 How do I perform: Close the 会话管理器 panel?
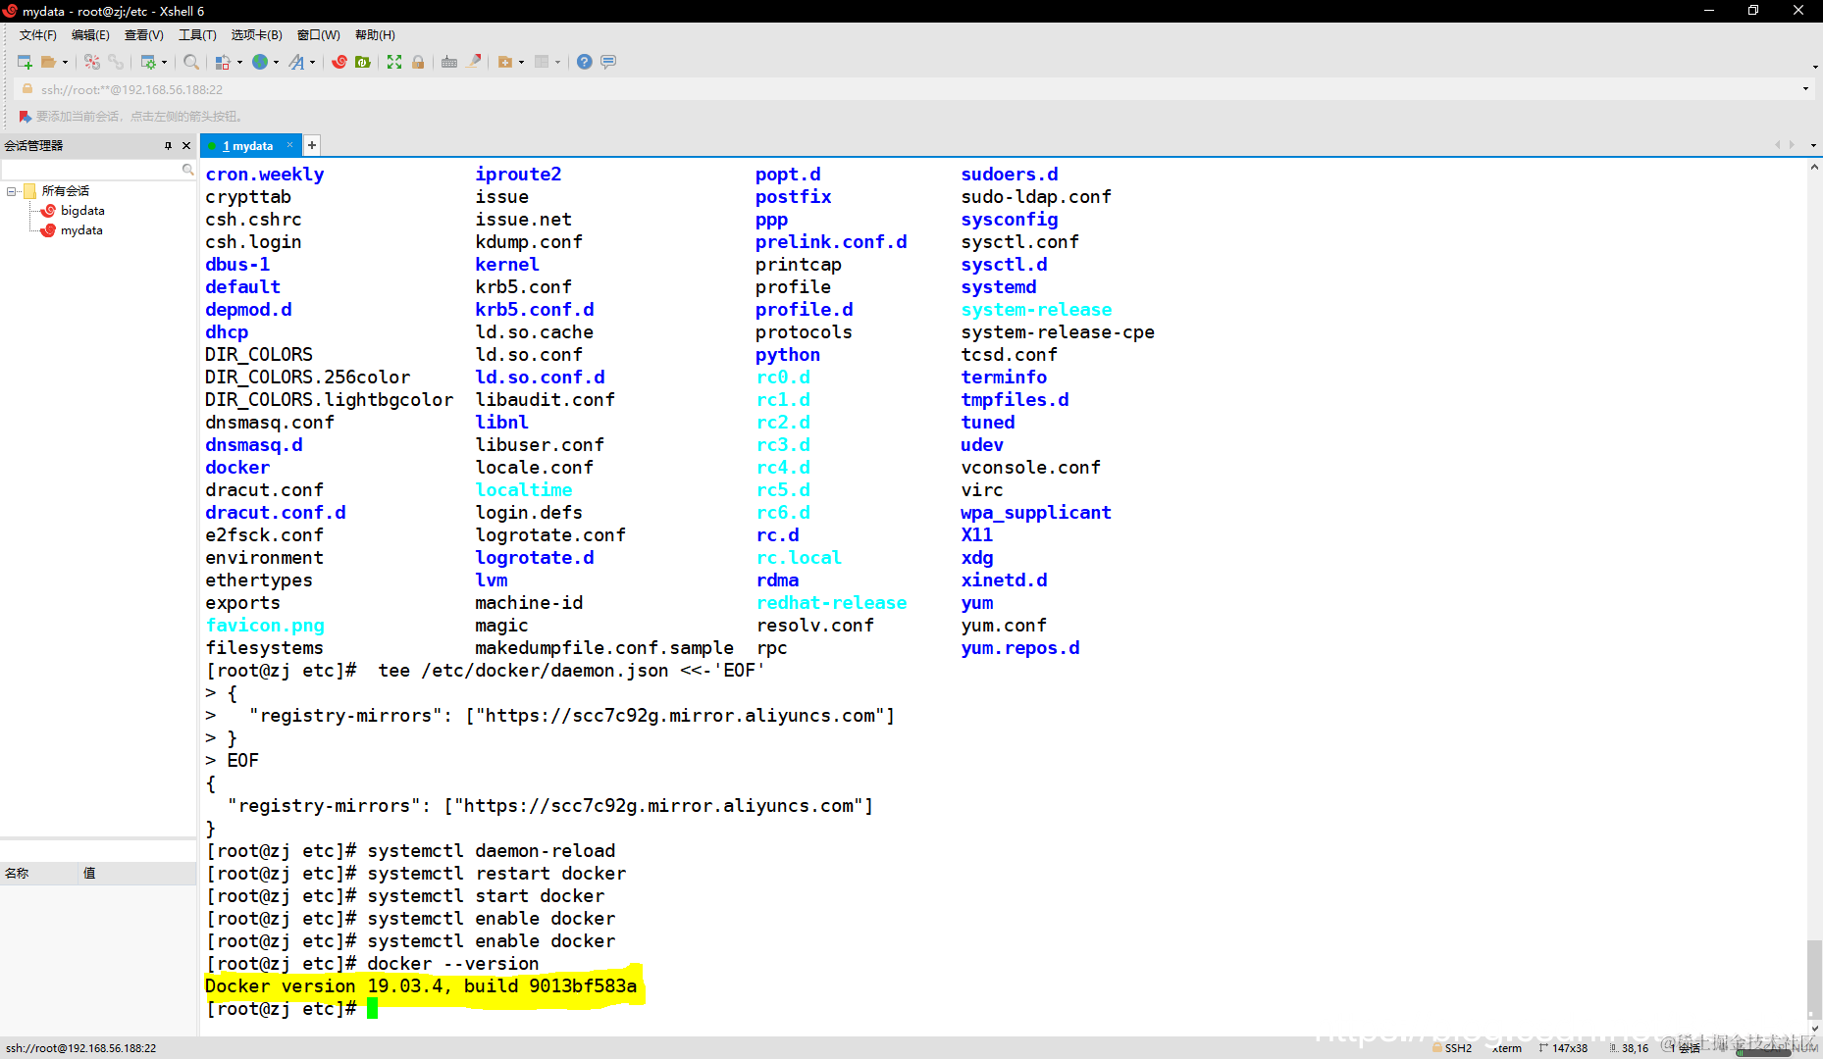coord(186,145)
